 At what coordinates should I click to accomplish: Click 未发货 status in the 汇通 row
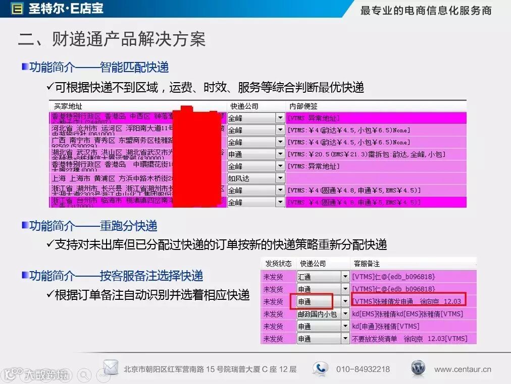click(x=273, y=277)
